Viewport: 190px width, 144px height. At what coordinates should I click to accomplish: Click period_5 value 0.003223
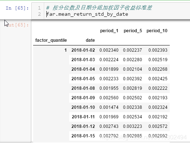click(x=133, y=126)
